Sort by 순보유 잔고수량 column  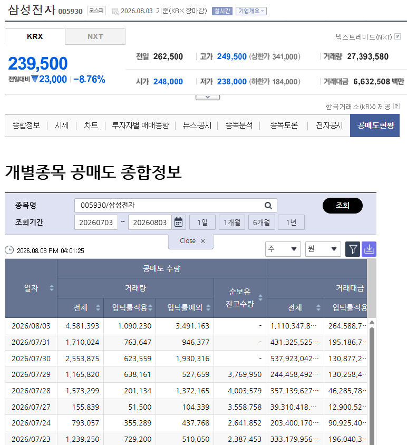(260, 298)
